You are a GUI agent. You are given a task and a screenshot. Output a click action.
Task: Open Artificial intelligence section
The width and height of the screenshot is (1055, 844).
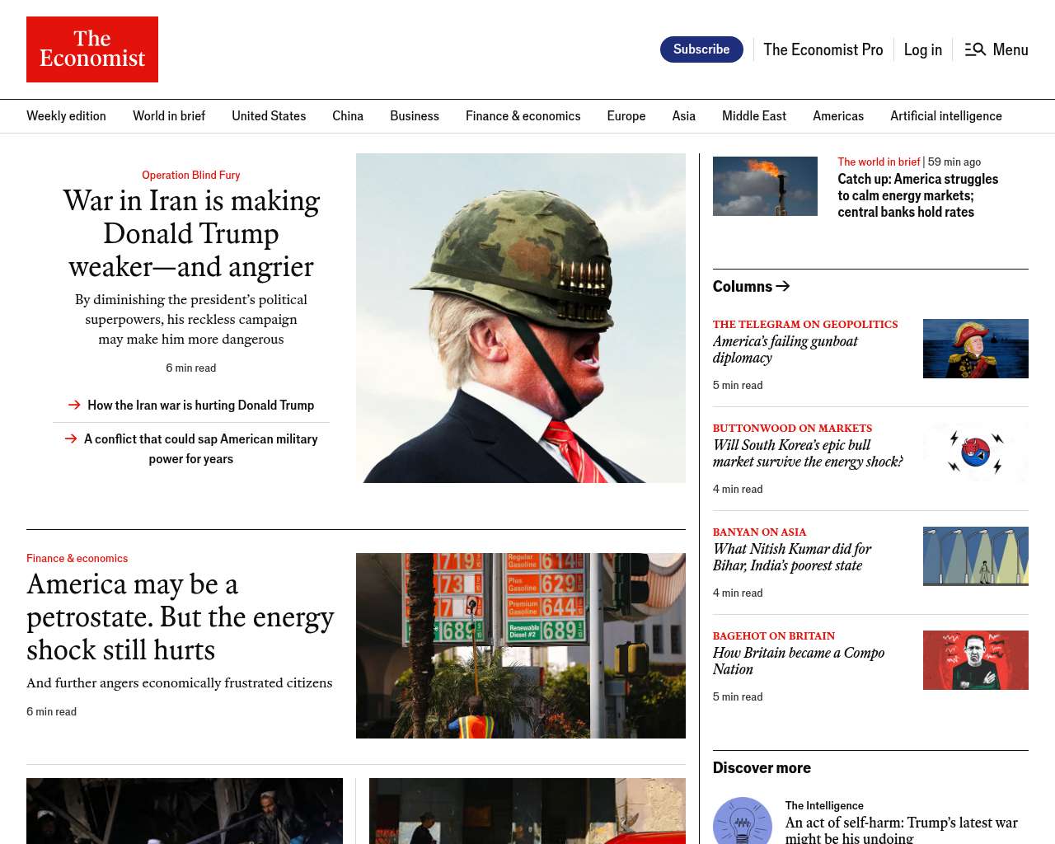[x=946, y=116]
